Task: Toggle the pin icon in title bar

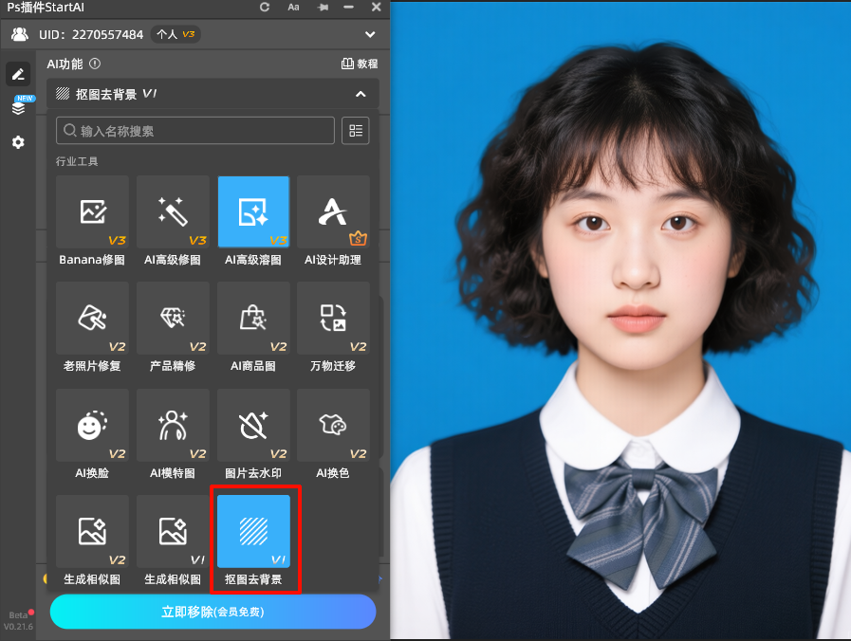Action: [324, 8]
